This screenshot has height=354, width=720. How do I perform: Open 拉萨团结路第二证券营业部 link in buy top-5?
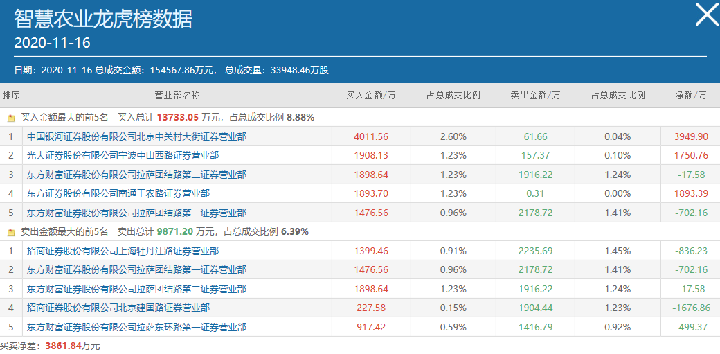click(x=136, y=175)
